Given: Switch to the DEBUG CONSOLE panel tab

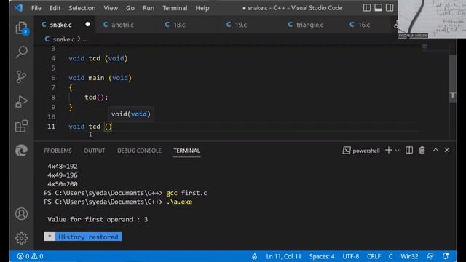Looking at the screenshot, I should coord(139,151).
